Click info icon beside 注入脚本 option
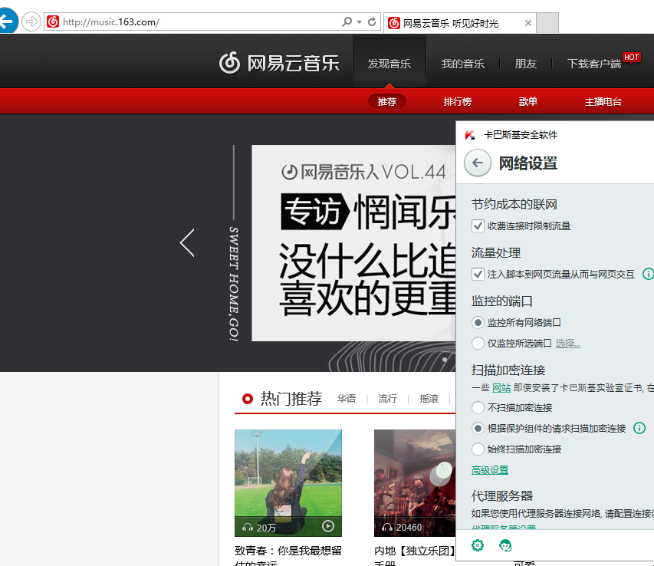This screenshot has height=566, width=654. (648, 274)
